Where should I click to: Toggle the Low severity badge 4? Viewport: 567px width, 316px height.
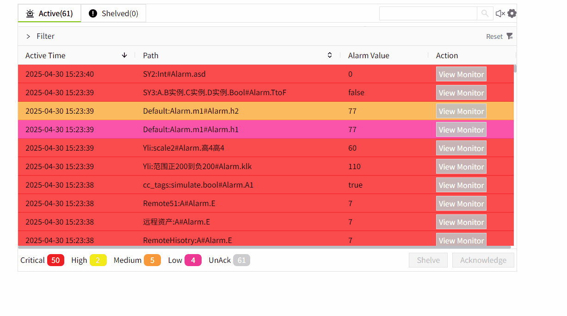pyautogui.click(x=193, y=260)
